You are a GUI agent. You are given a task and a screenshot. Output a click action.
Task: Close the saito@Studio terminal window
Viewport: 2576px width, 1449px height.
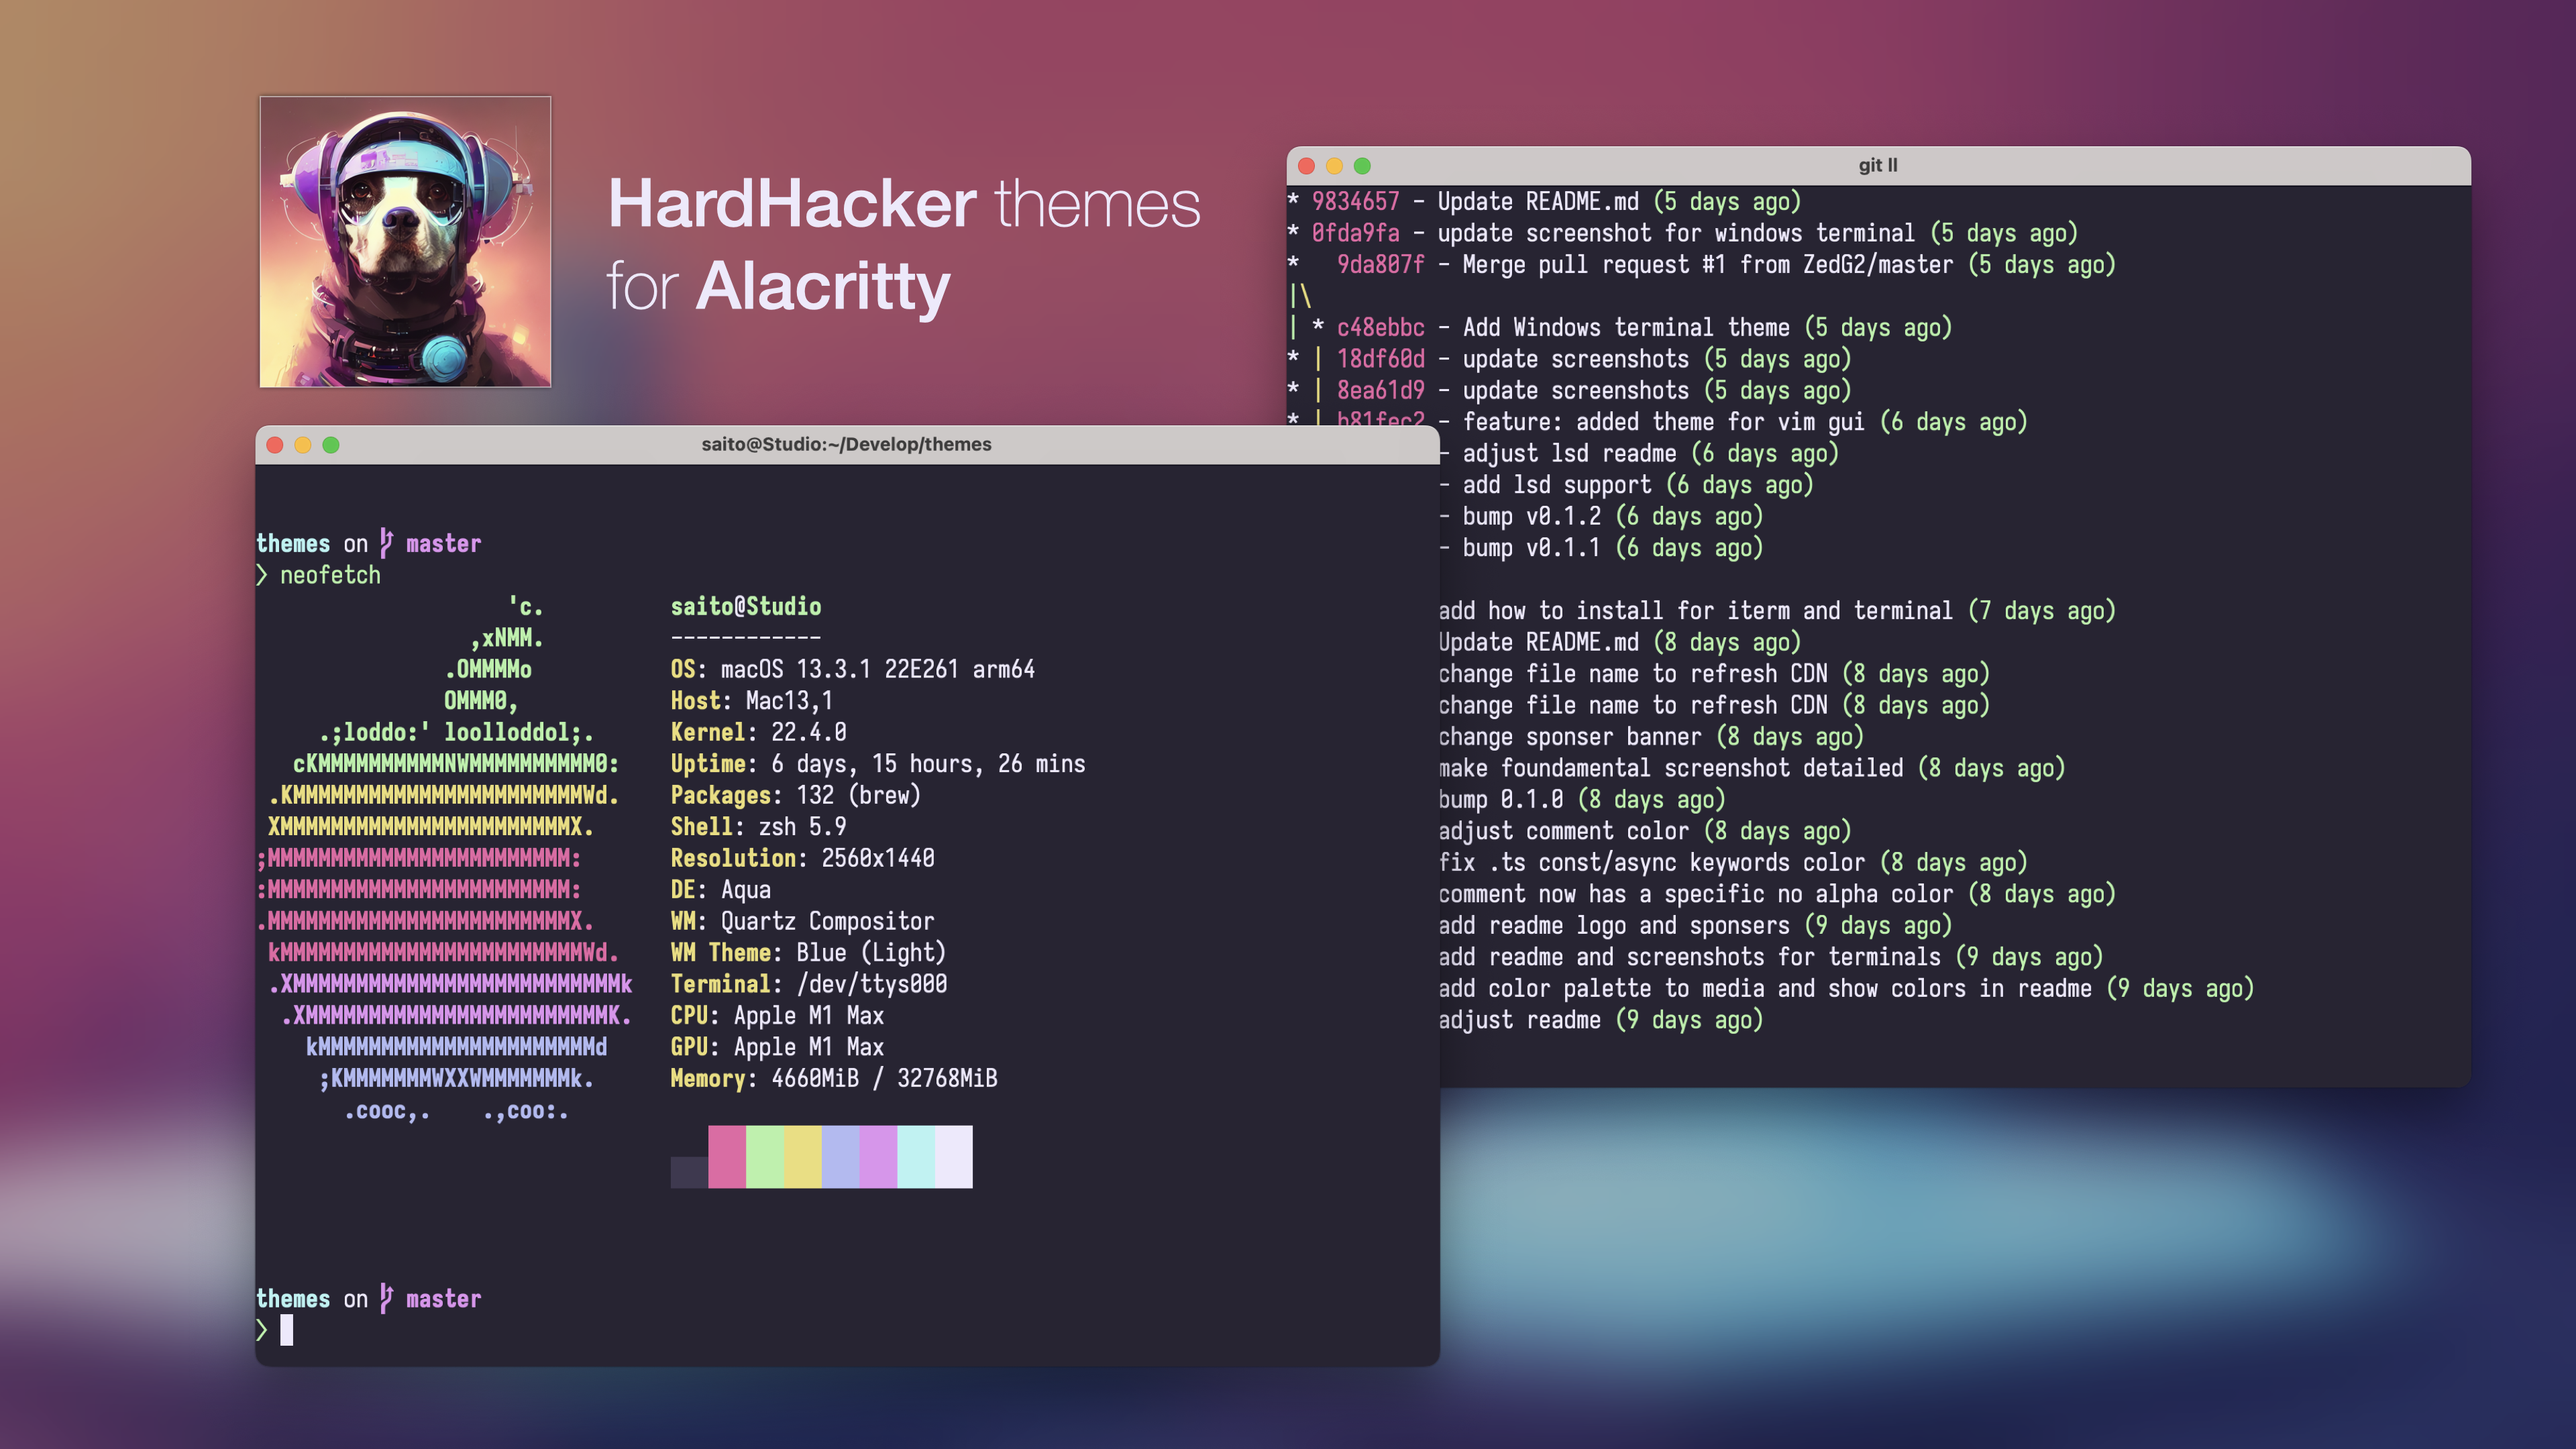[275, 445]
